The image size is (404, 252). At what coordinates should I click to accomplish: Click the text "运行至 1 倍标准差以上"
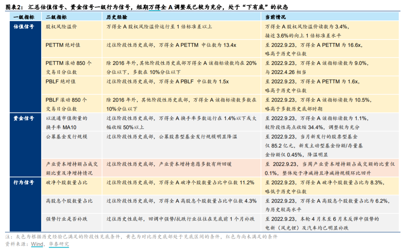(185, 26)
